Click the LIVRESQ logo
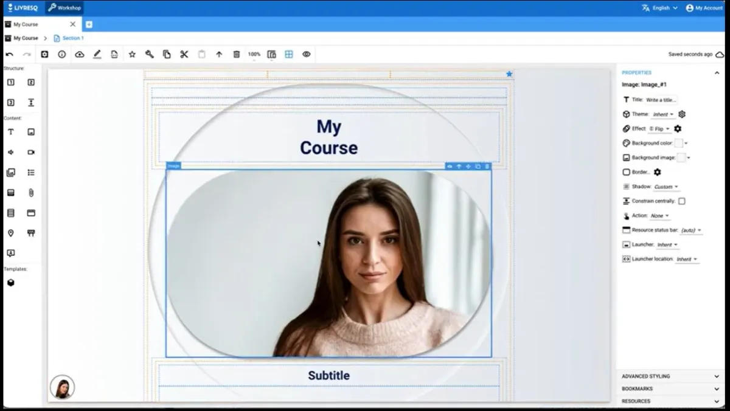 23,8
